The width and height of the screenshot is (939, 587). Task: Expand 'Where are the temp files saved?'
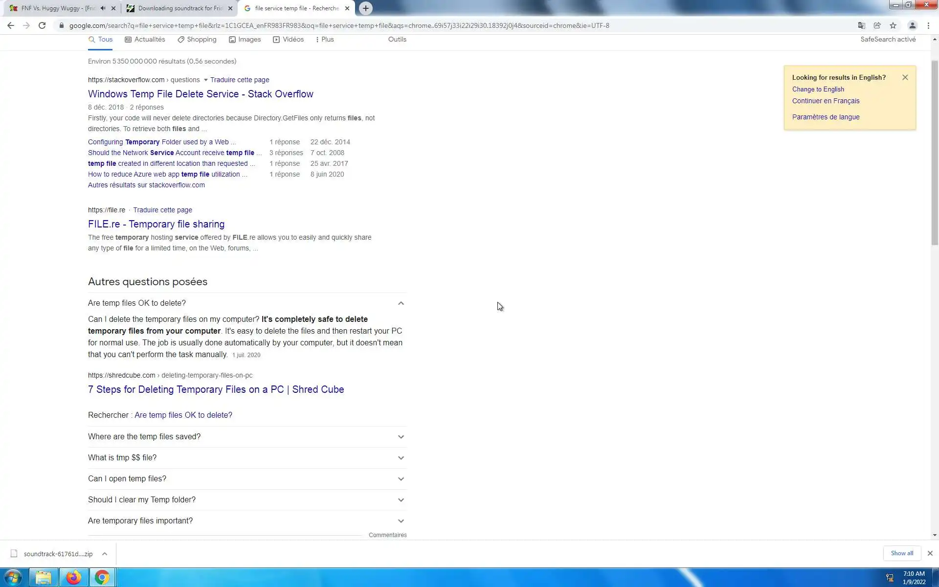[401, 437]
